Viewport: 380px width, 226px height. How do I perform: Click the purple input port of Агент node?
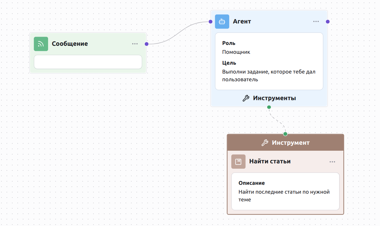click(211, 21)
